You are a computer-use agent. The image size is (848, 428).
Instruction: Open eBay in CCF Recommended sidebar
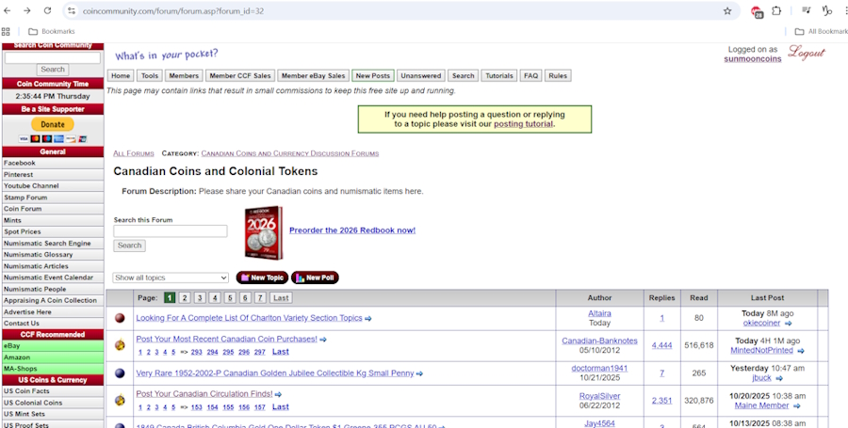(53, 346)
